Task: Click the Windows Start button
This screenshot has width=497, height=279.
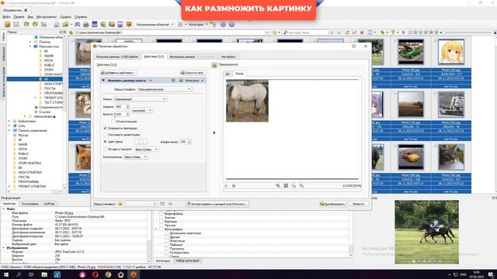Action: coord(6,274)
